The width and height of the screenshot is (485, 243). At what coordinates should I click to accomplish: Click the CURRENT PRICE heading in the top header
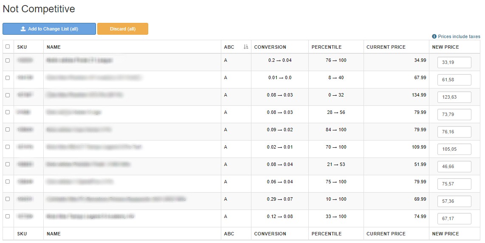[386, 47]
